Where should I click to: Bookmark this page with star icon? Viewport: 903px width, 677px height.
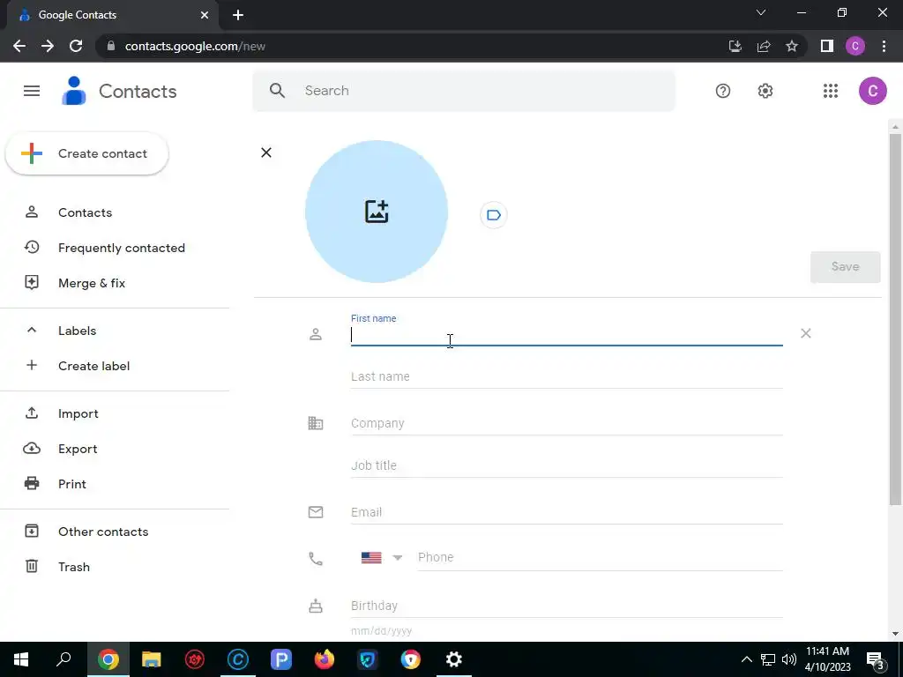point(792,46)
